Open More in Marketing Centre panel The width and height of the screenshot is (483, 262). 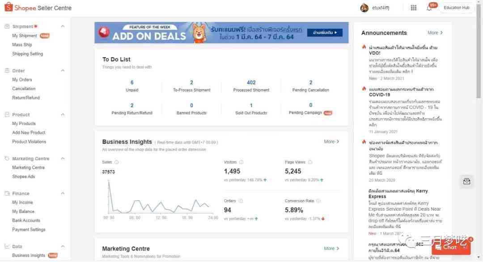(331, 248)
